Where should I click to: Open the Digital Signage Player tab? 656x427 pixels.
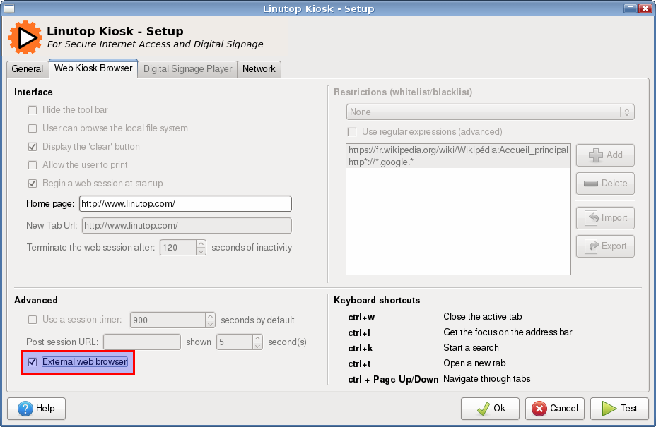pyautogui.click(x=187, y=69)
